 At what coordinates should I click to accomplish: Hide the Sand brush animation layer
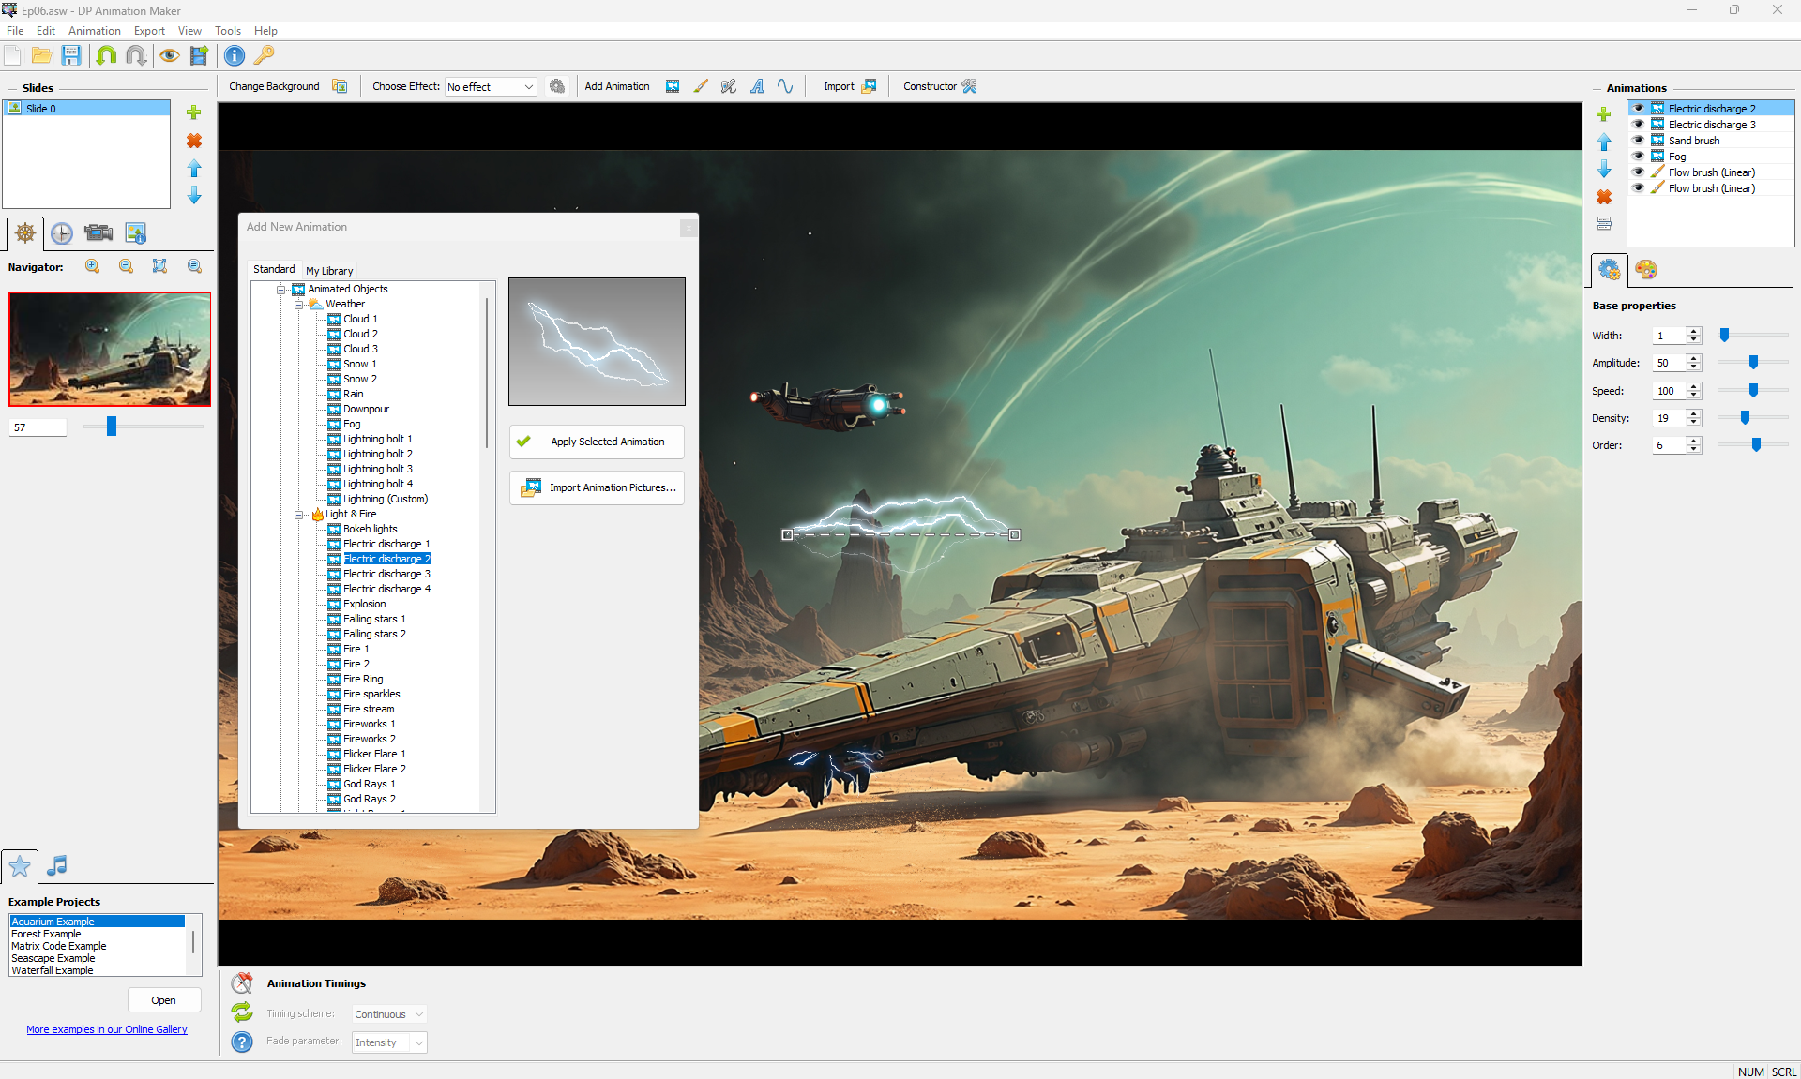pos(1638,141)
